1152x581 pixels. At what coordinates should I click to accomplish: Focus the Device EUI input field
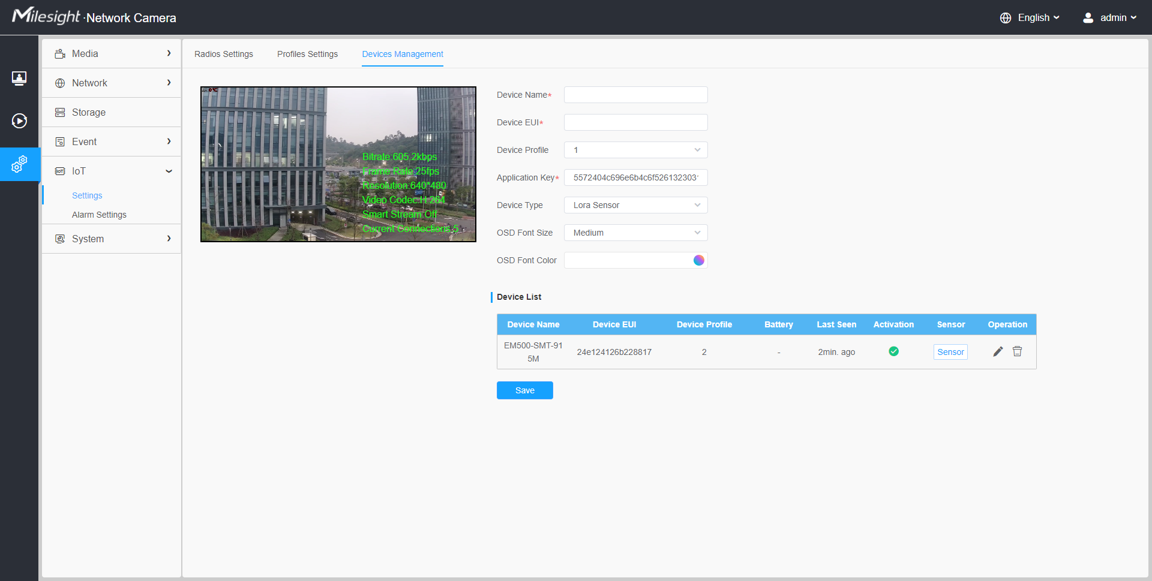pos(635,122)
